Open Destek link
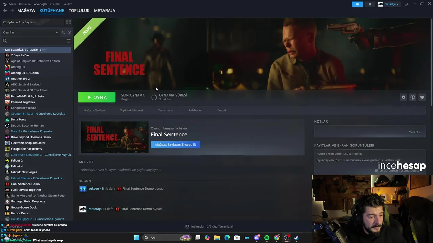 [x=222, y=110]
